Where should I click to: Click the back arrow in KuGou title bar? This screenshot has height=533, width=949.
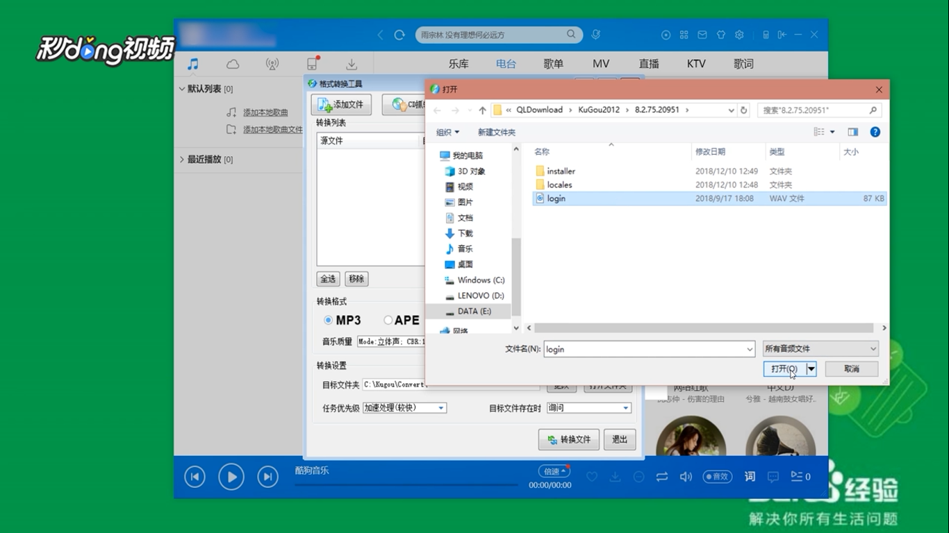(380, 35)
